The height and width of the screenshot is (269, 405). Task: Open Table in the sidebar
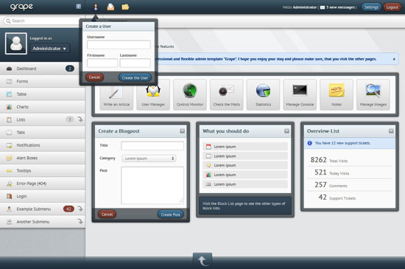(43, 94)
